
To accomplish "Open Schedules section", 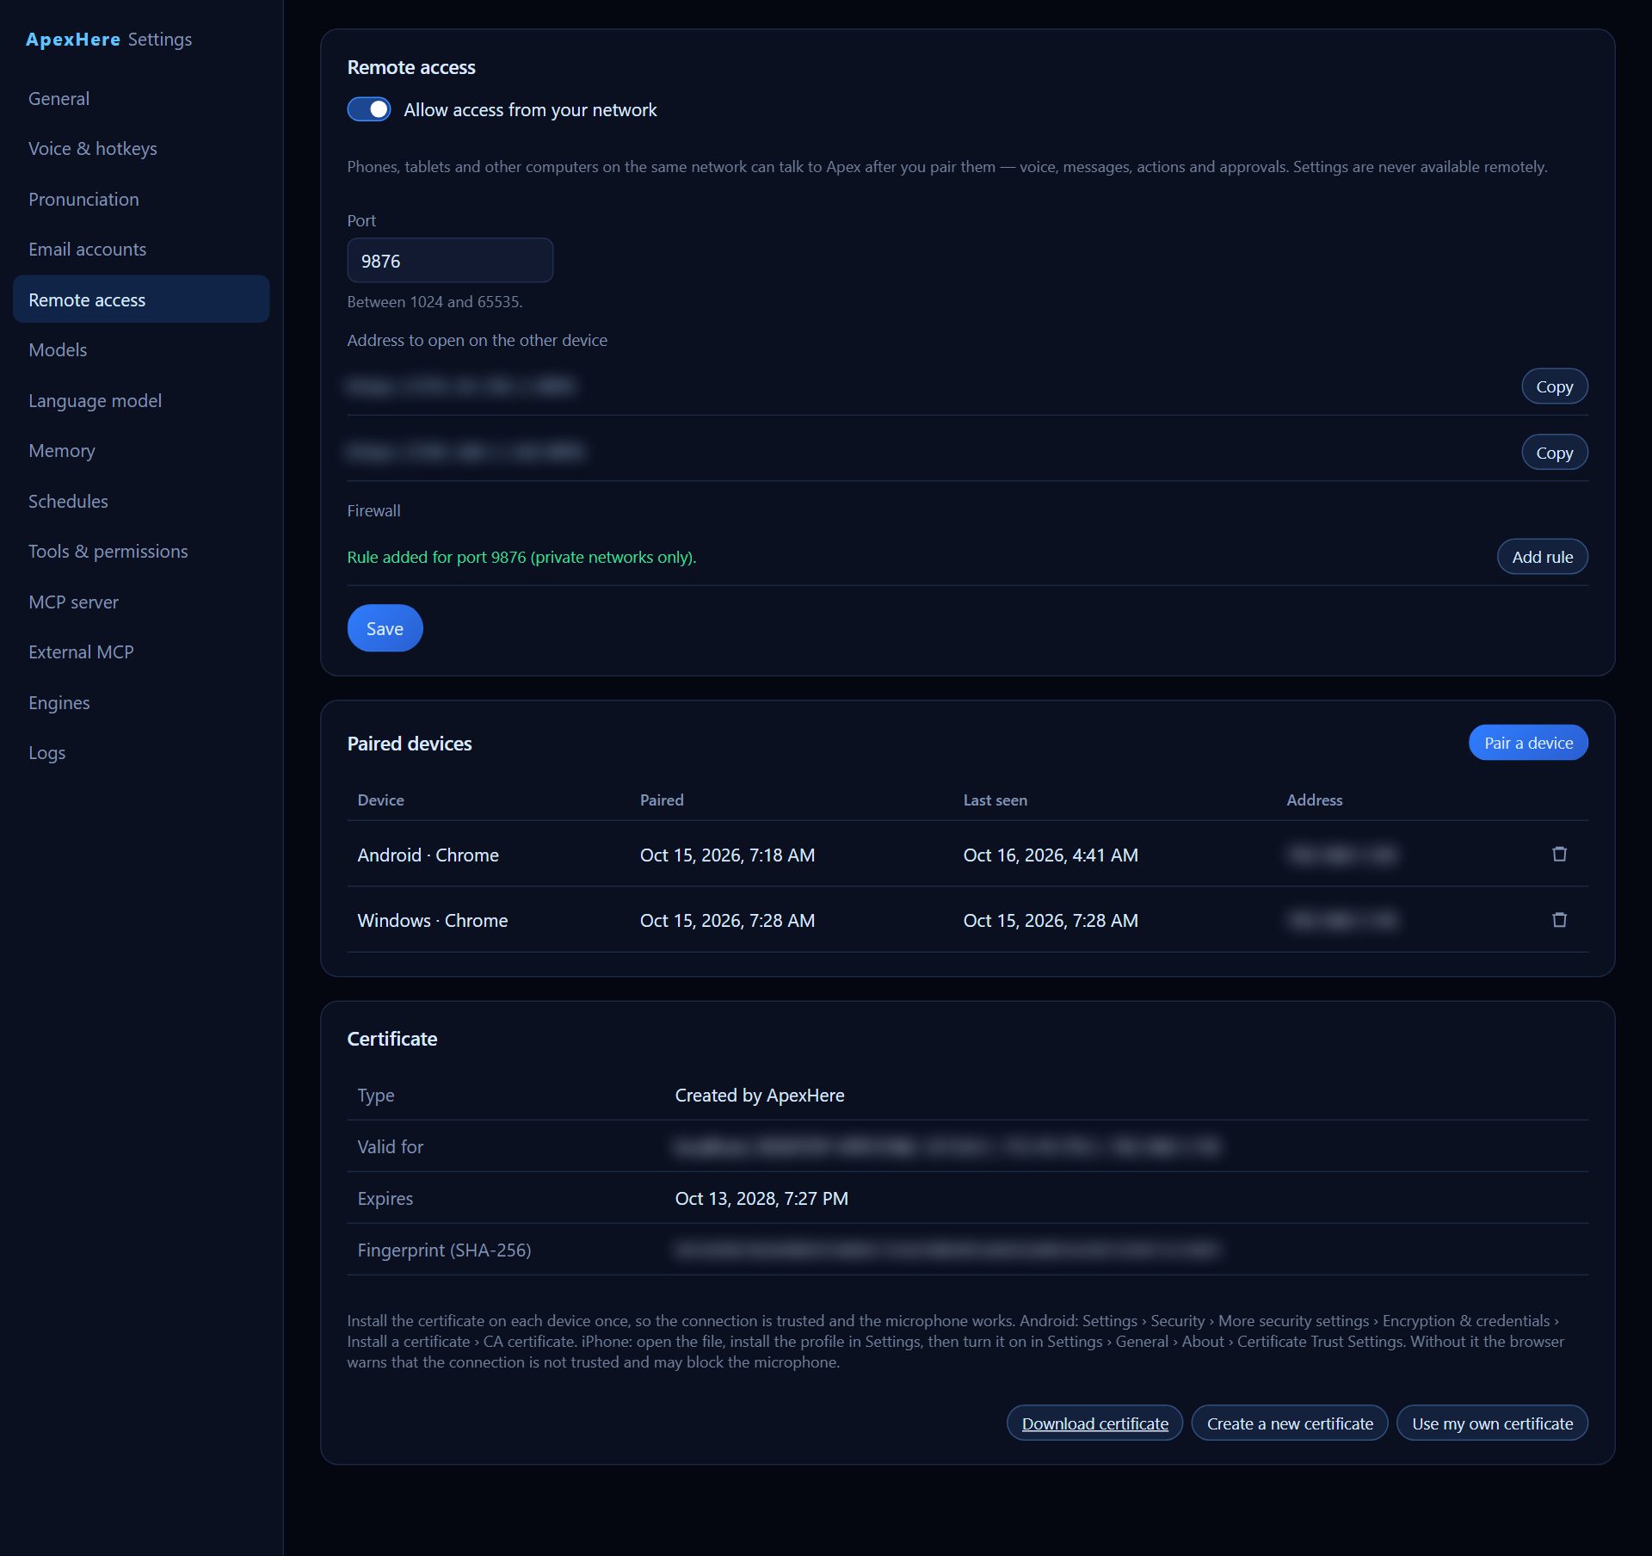I will click(x=141, y=501).
